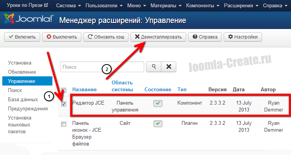The width and height of the screenshot is (291, 155).
Task: Toggle green status check for Панель иконок plugin
Action: click(158, 123)
